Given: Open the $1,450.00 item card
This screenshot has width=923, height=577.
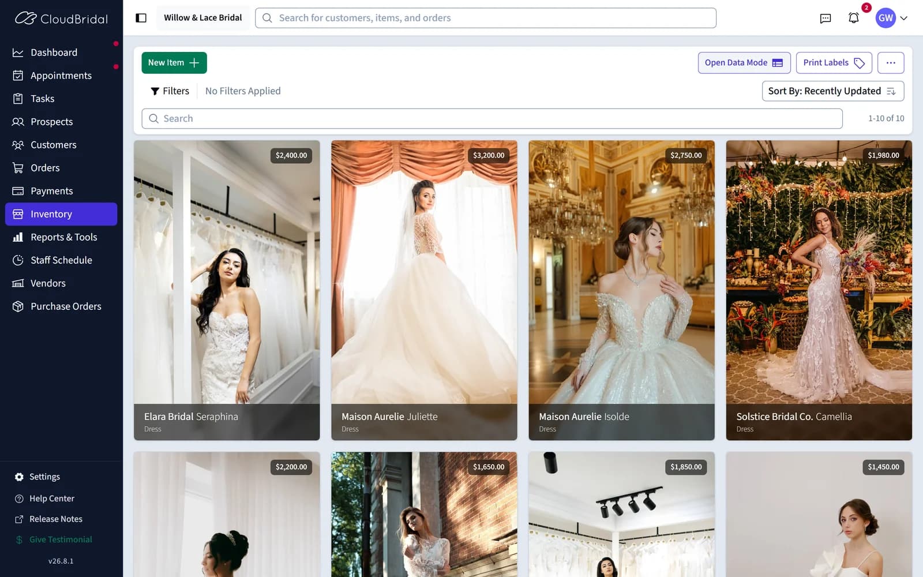Looking at the screenshot, I should (x=819, y=514).
